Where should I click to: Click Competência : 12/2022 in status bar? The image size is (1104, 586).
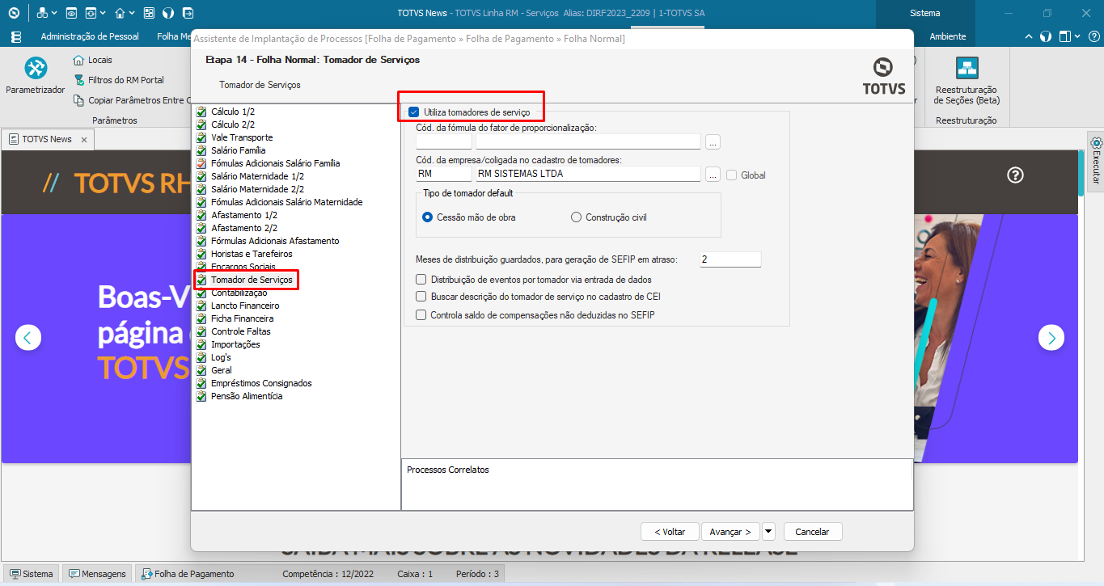329,574
